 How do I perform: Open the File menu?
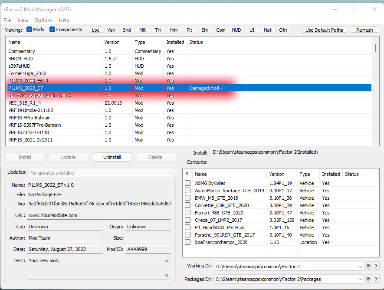7,20
